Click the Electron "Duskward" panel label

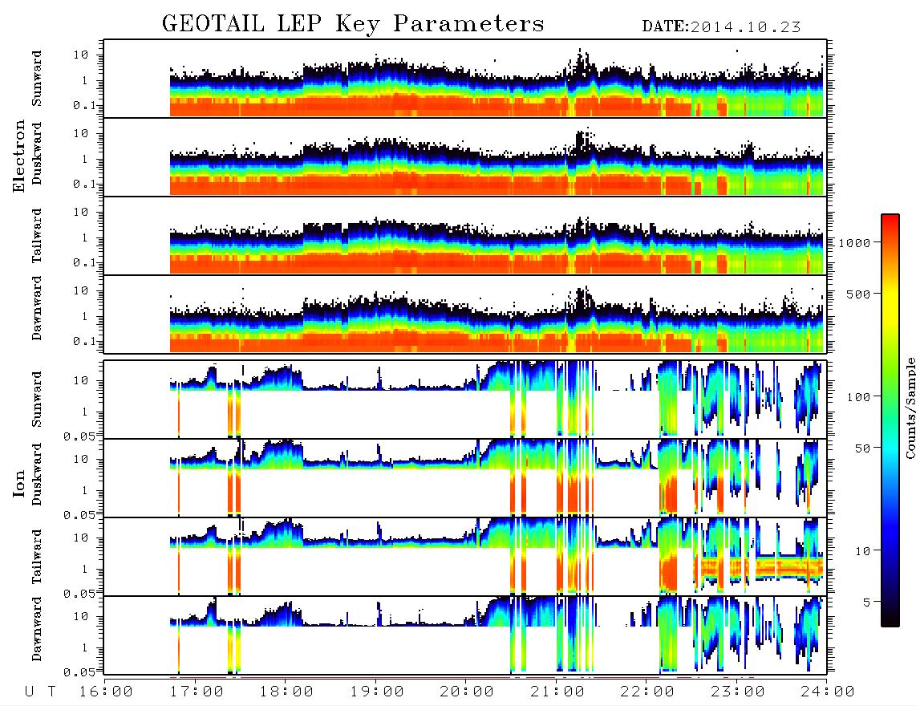(x=37, y=153)
